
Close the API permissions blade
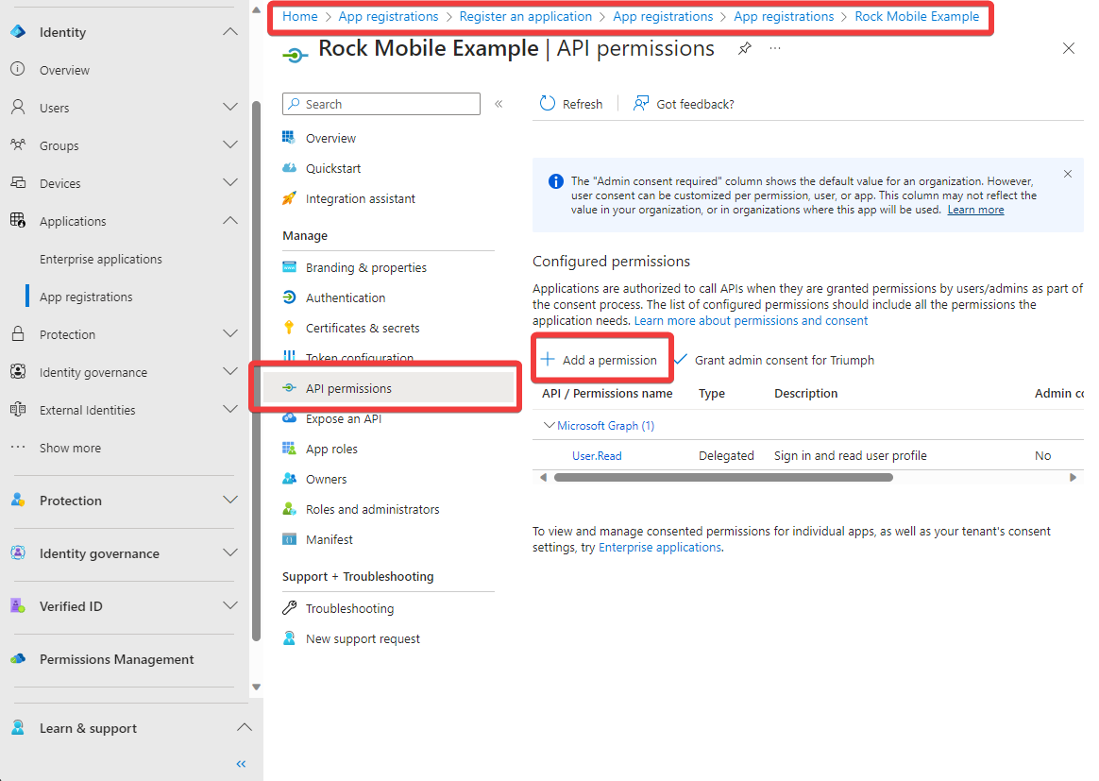tap(1068, 48)
